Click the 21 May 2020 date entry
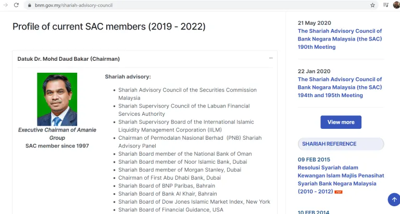This screenshot has height=214, width=400. (x=314, y=23)
